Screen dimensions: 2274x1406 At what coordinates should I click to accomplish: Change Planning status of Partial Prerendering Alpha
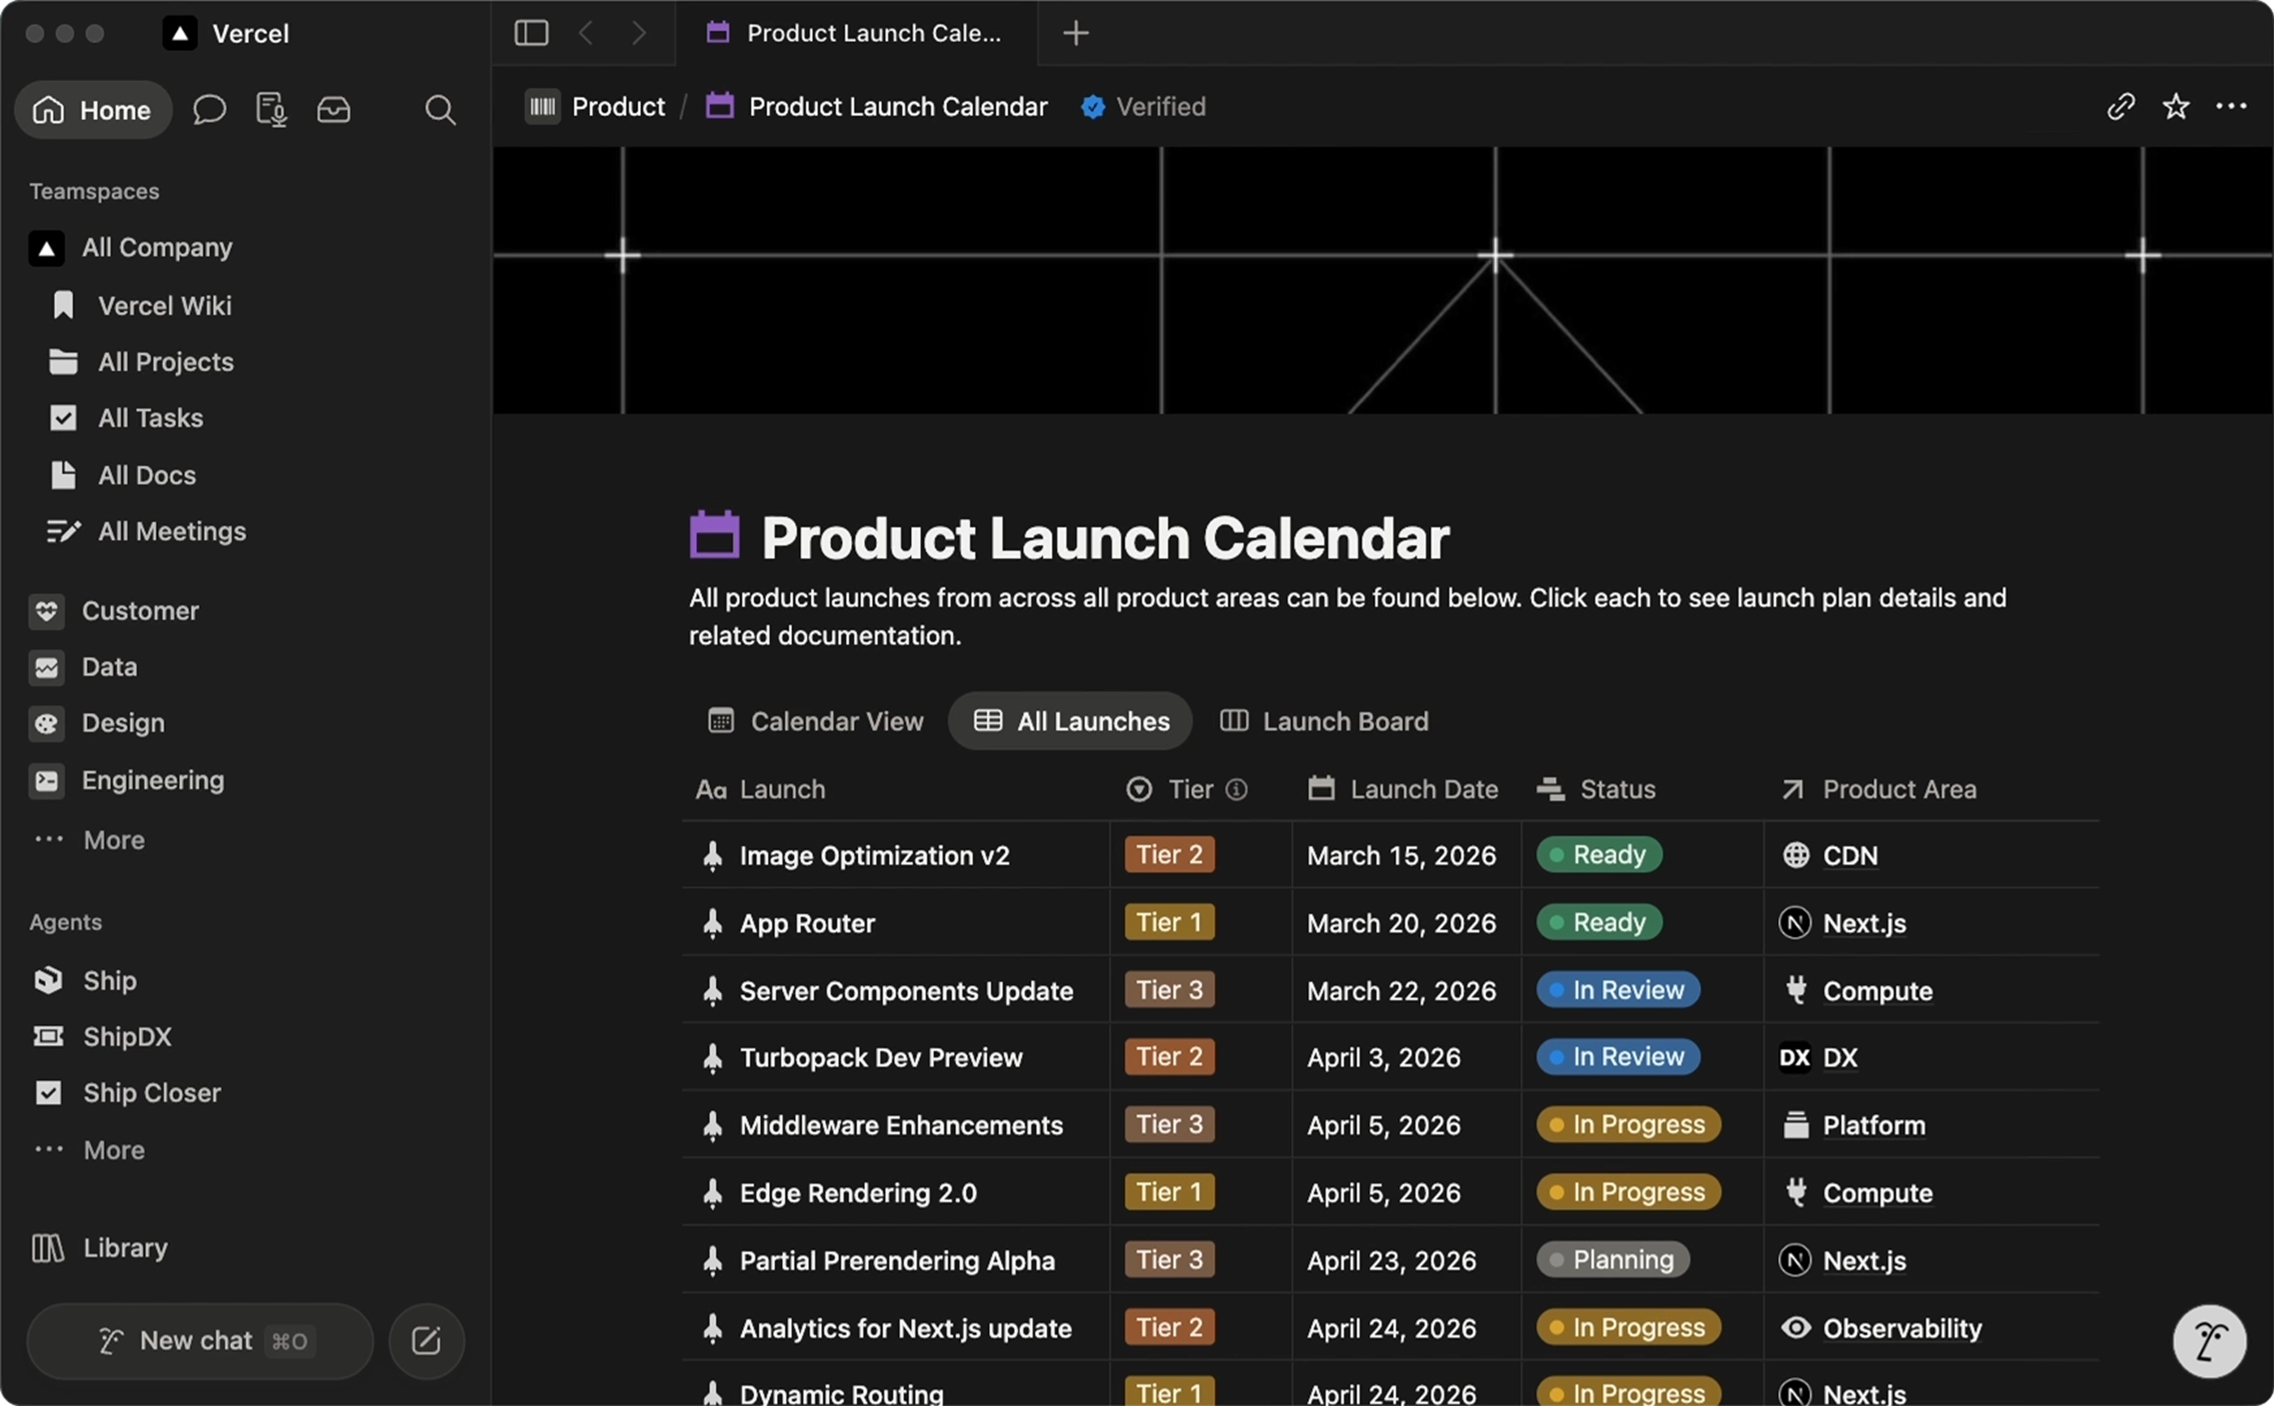1613,1260
